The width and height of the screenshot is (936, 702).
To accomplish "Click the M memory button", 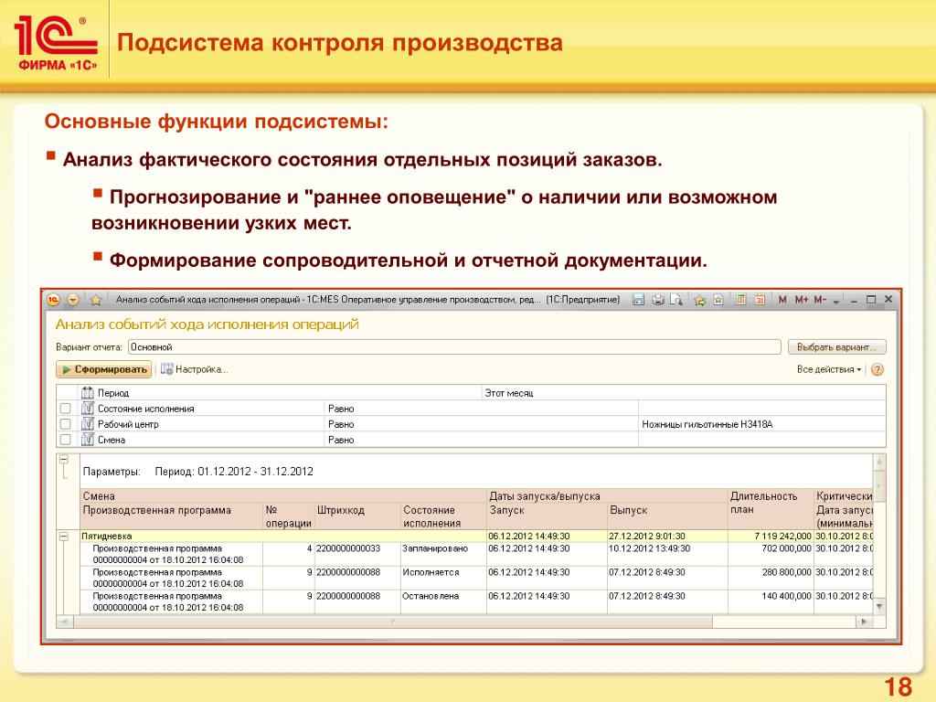I will tap(782, 300).
